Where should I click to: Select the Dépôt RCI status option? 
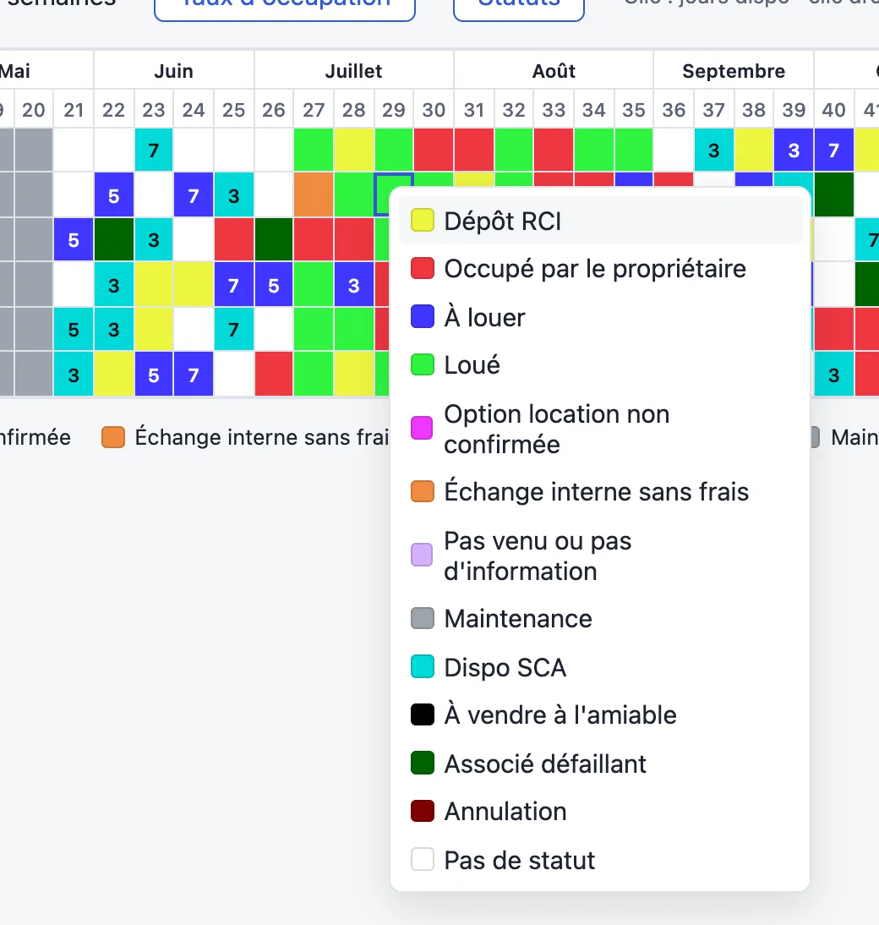601,221
